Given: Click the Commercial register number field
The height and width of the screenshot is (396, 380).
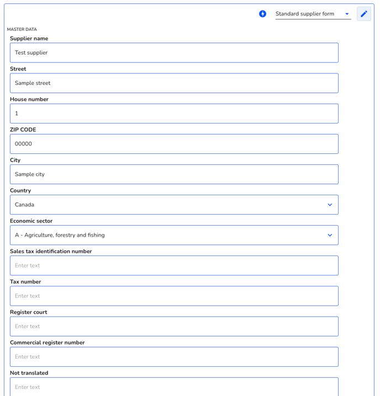Looking at the screenshot, I should pos(174,357).
